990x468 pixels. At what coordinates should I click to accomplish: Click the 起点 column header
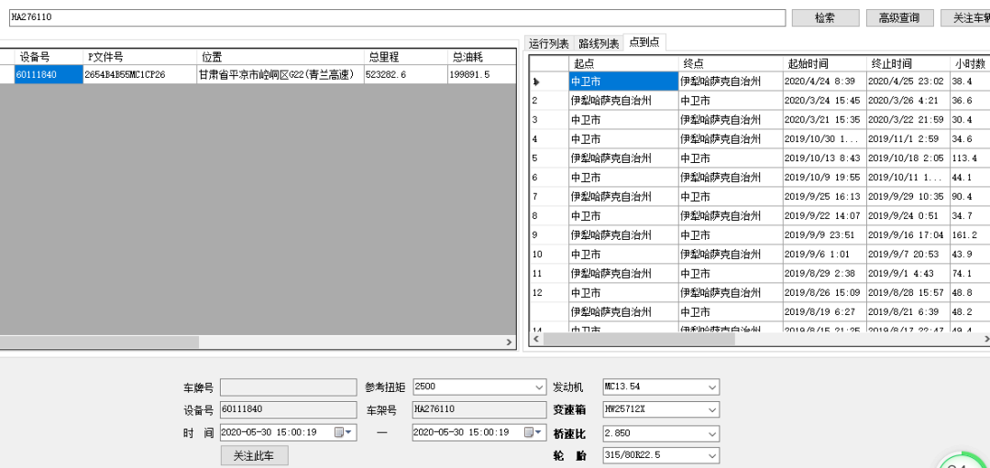(x=624, y=64)
